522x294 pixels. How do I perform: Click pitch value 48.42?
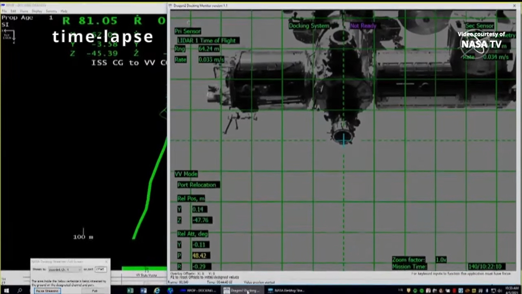(200, 255)
